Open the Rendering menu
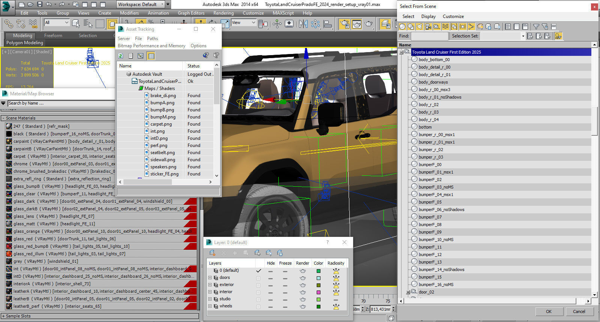 pyautogui.click(x=223, y=13)
